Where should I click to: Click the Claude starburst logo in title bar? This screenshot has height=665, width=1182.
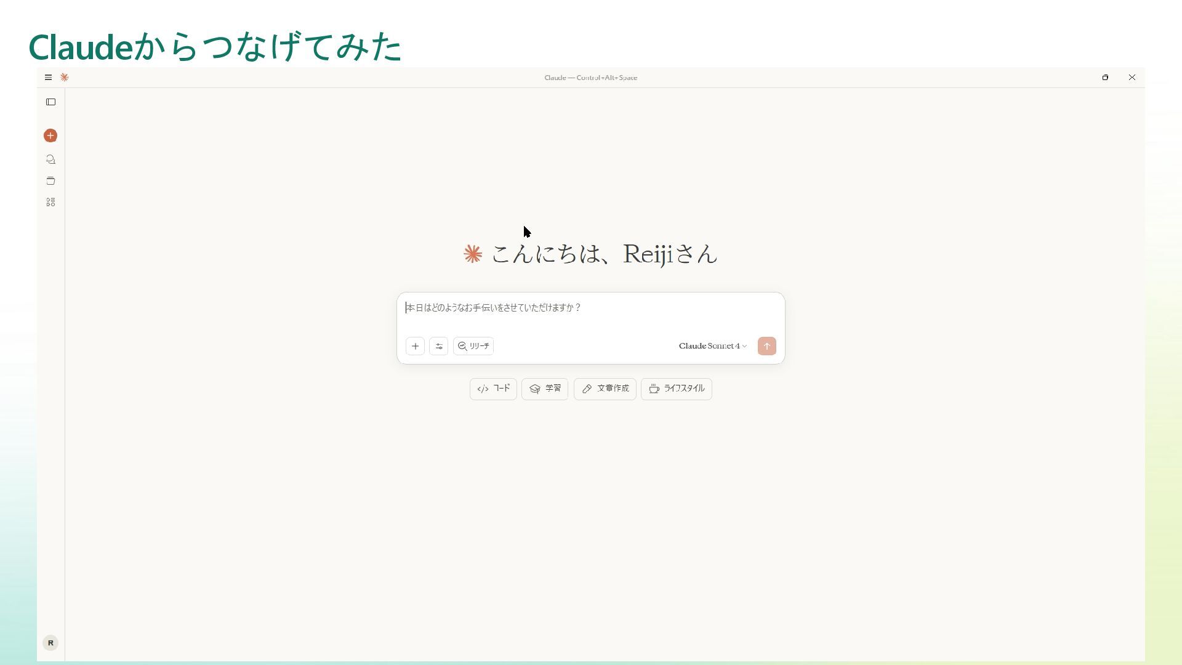pos(65,78)
